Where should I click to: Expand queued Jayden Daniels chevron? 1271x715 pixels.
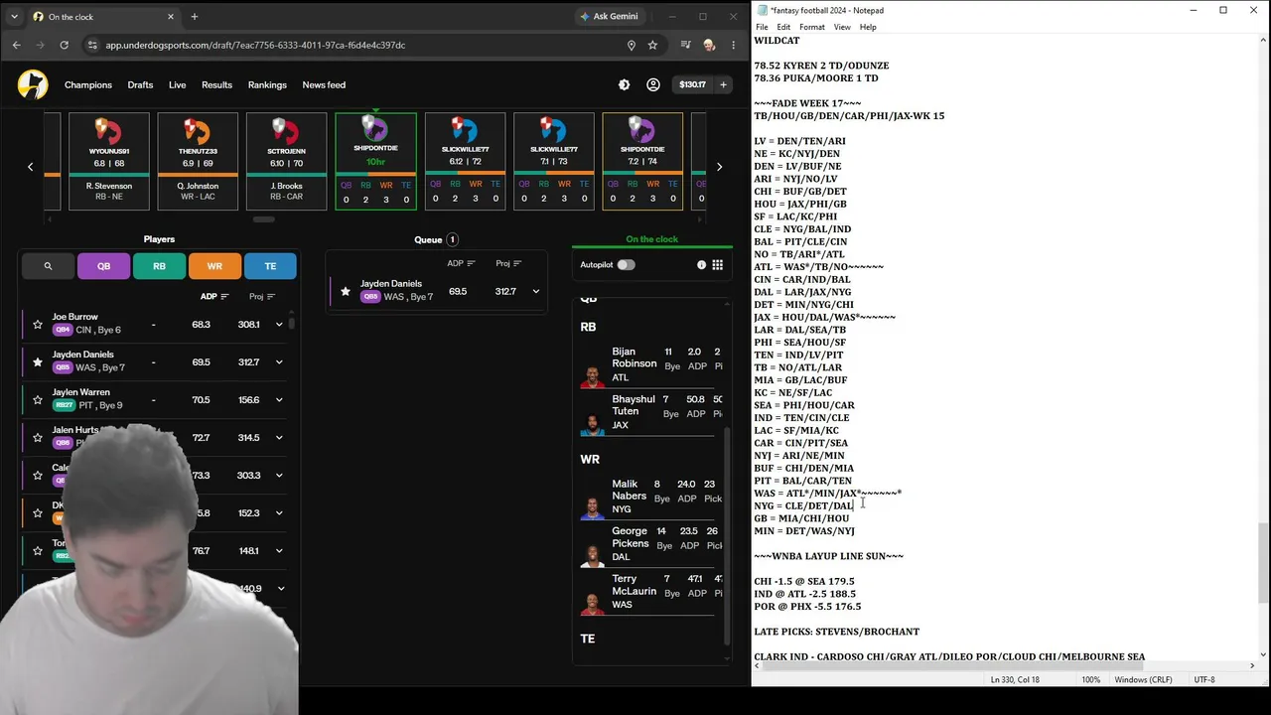535,291
